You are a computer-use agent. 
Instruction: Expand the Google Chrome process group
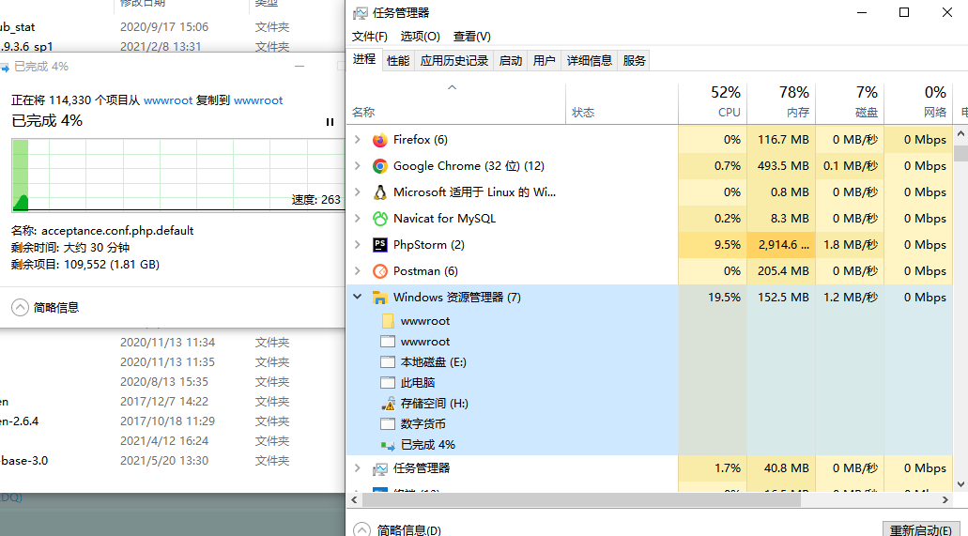tap(358, 165)
